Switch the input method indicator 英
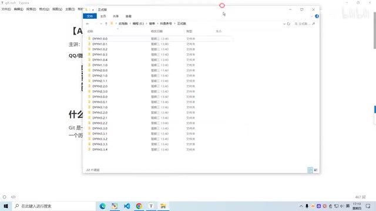The height and width of the screenshot is (211, 376). pos(348,206)
